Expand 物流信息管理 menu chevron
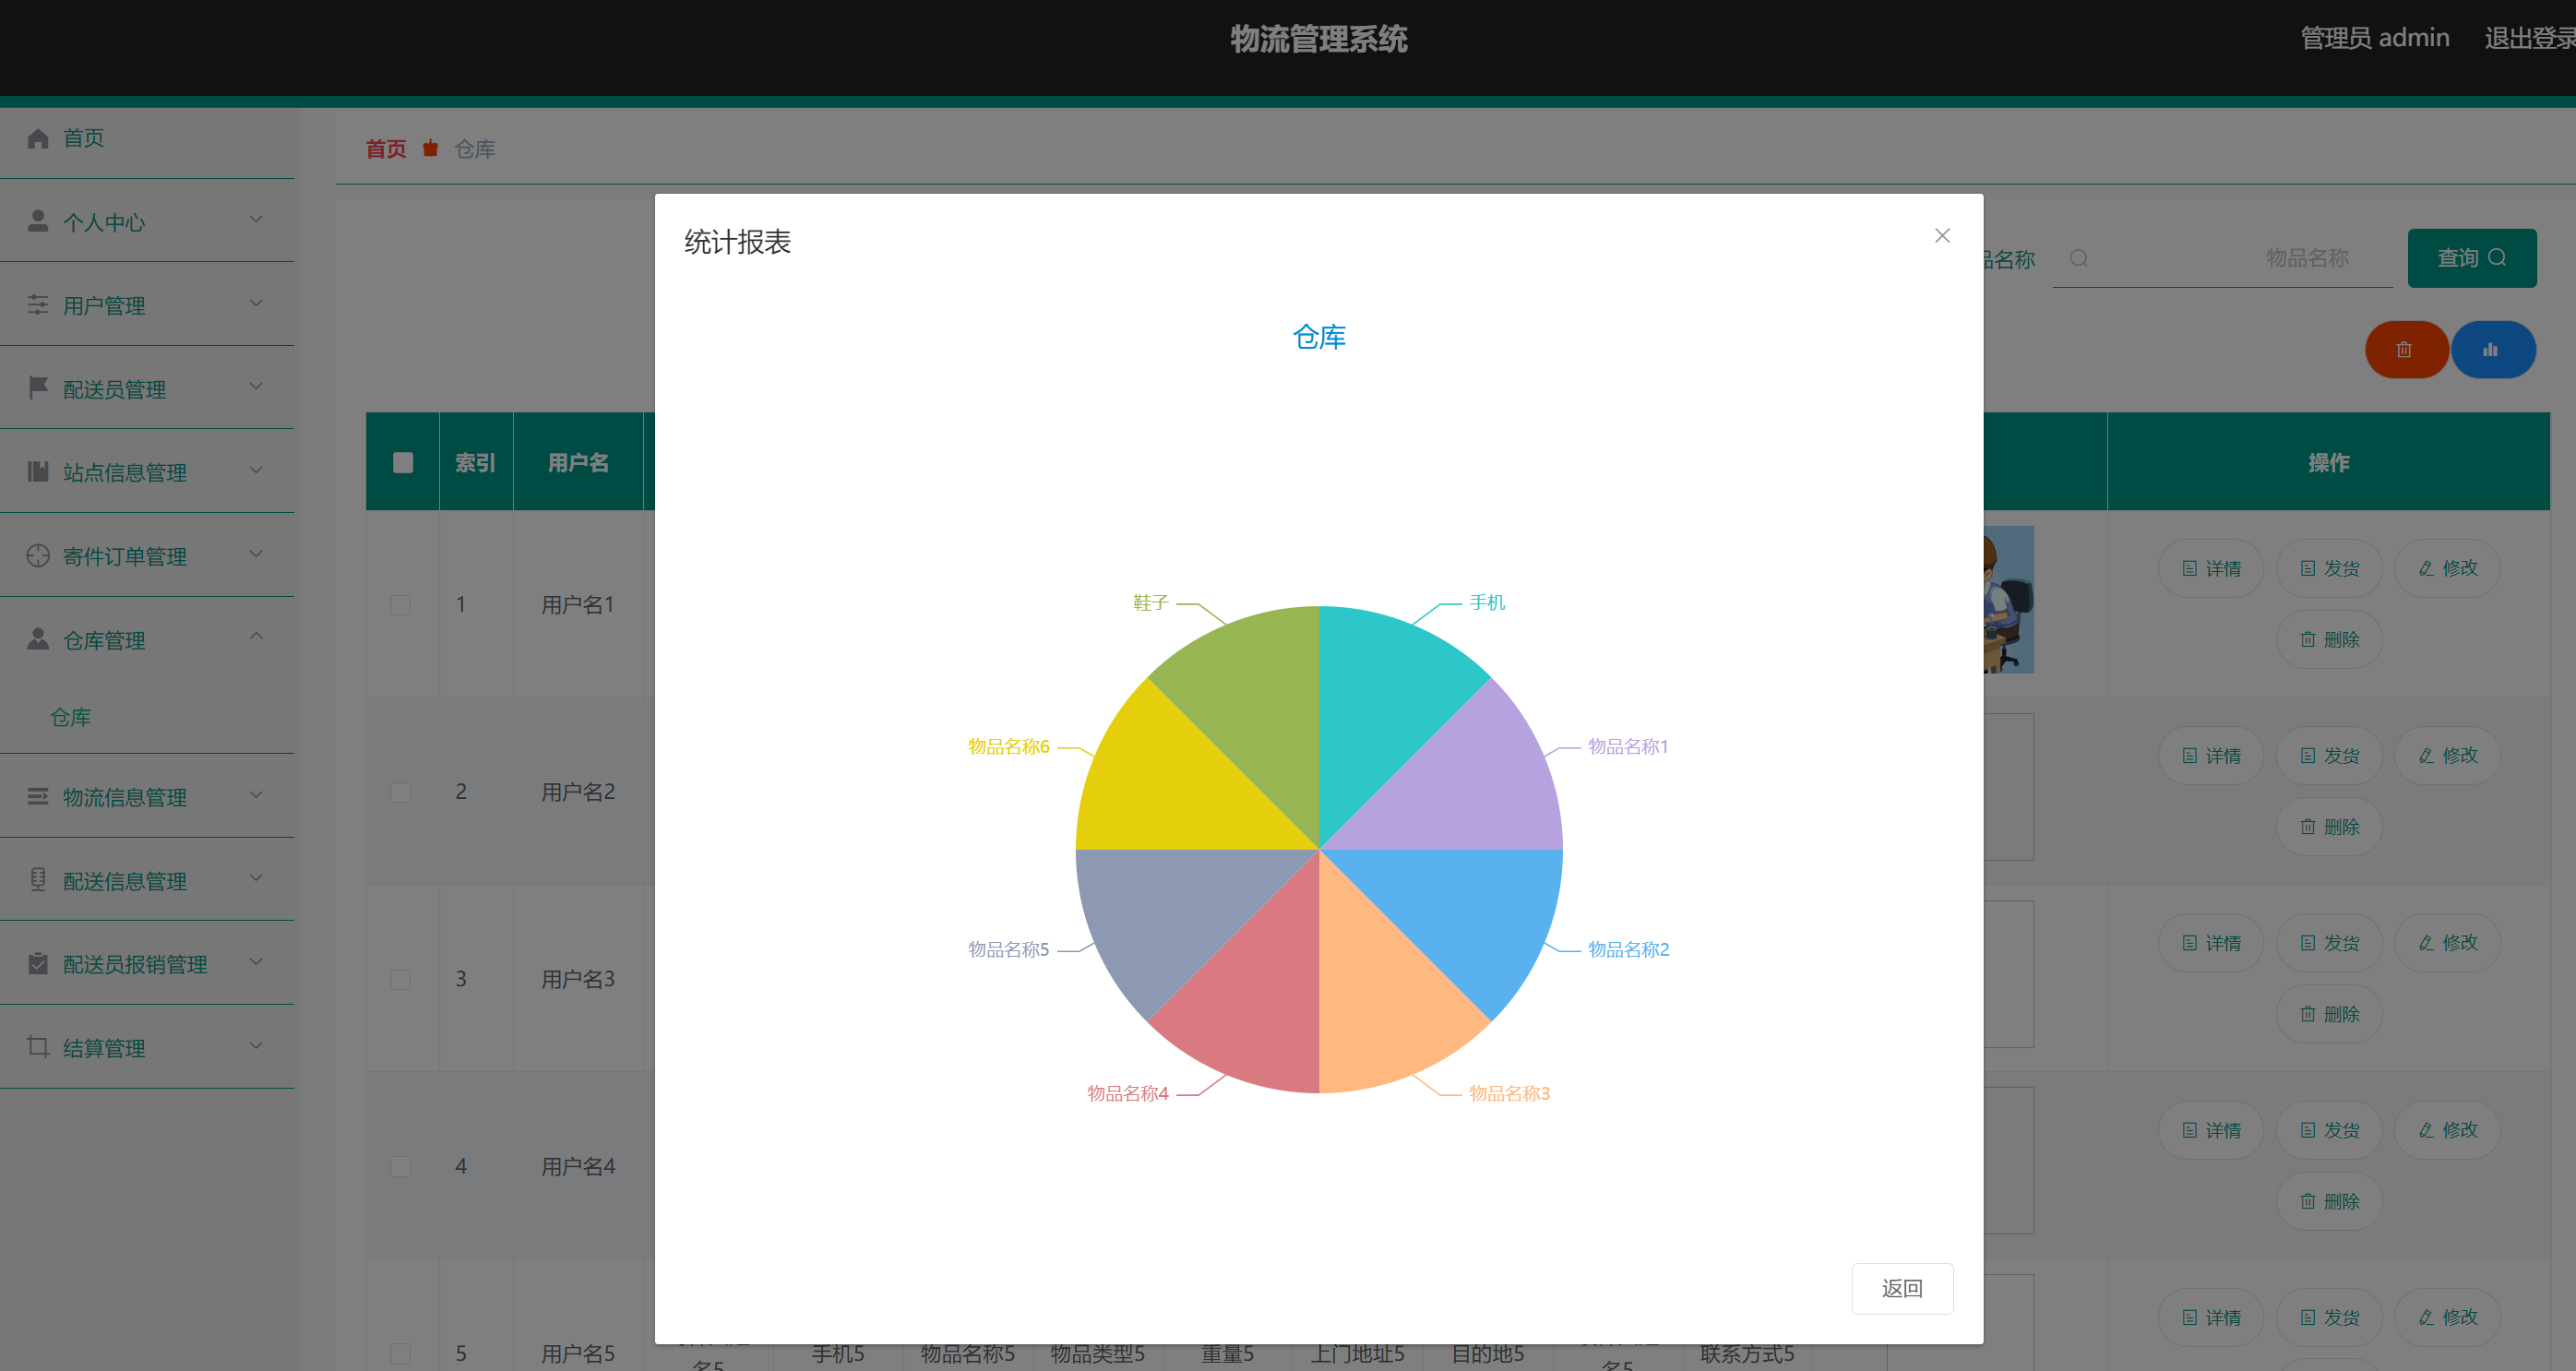Screen dimensions: 2576x1371 click(x=256, y=795)
